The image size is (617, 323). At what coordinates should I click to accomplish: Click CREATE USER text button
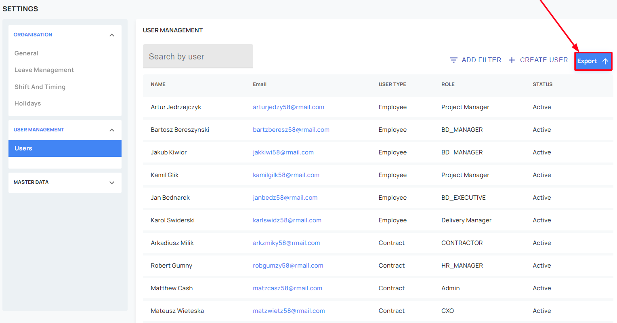(544, 60)
